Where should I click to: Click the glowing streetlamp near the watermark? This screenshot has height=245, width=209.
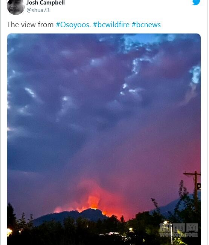[x=165, y=222]
